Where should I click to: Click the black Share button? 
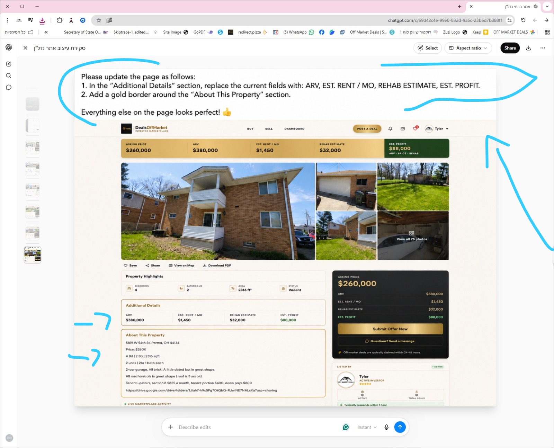tap(510, 48)
